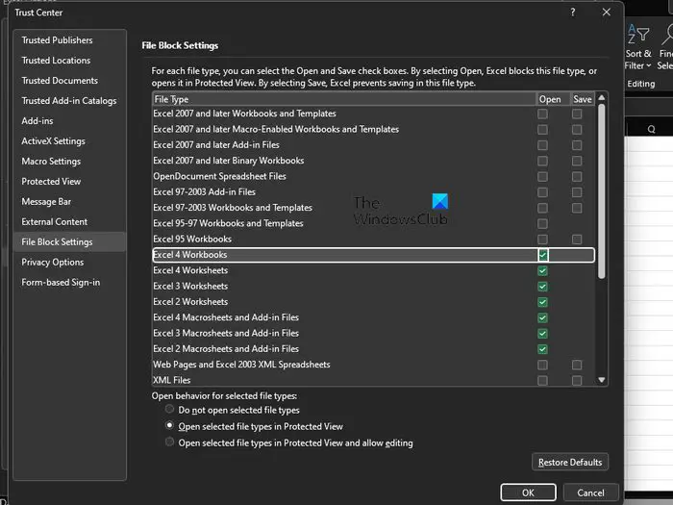Check Open for Excel 97-2003 Workbooks and Templates
Screen dimensions: 673x505
pos(542,208)
